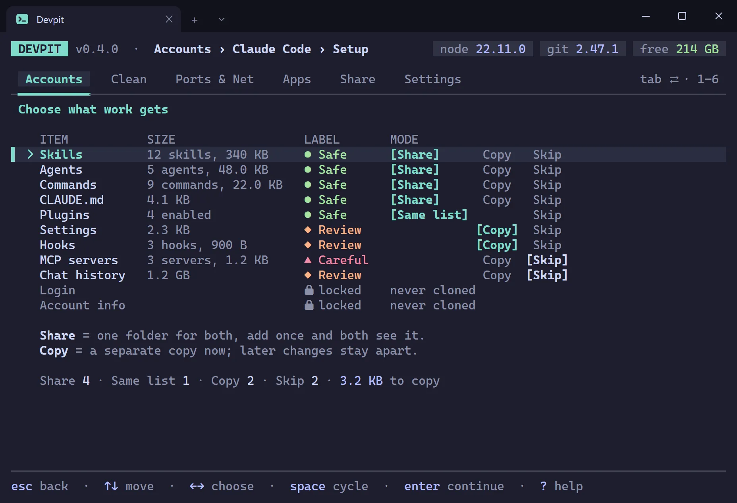737x503 pixels.
Task: Click Claude Code in the breadcrumb
Action: pos(272,49)
